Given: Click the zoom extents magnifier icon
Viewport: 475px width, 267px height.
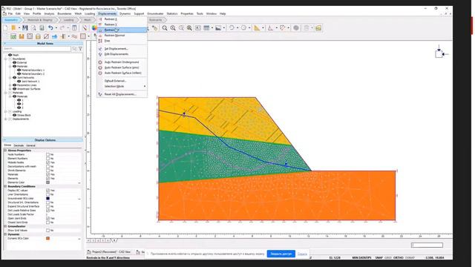Looking at the screenshot, I should 189,28.
